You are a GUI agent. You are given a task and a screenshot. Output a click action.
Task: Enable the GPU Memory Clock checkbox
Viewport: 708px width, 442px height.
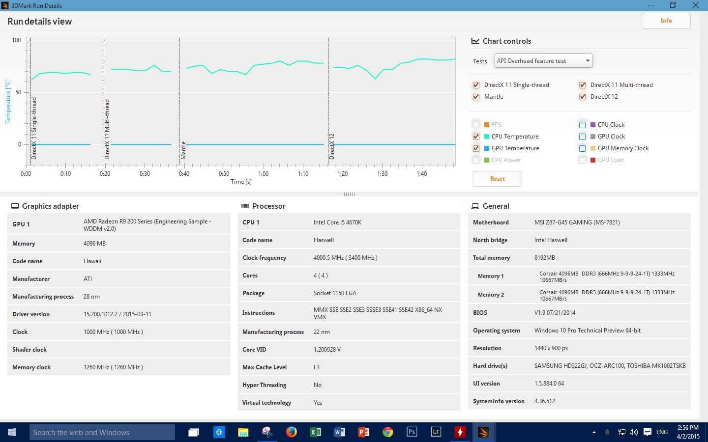click(582, 148)
